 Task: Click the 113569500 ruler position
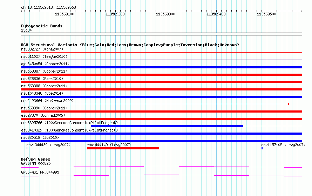(267, 14)
